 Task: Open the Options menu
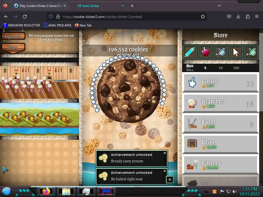[13, 36]
